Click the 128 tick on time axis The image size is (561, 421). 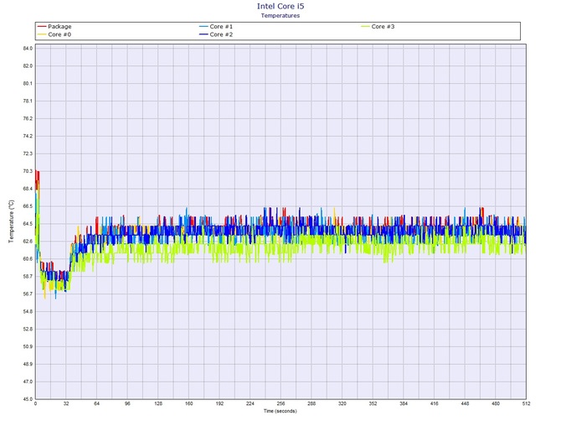[x=158, y=403]
